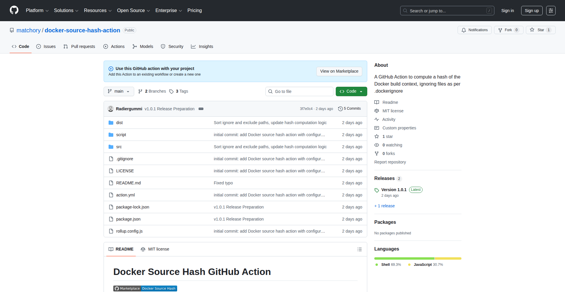Star the repository using the star icon
Screen dimensions: 565x292
click(x=532, y=30)
